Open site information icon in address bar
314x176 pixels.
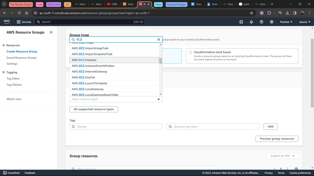coord(36,13)
